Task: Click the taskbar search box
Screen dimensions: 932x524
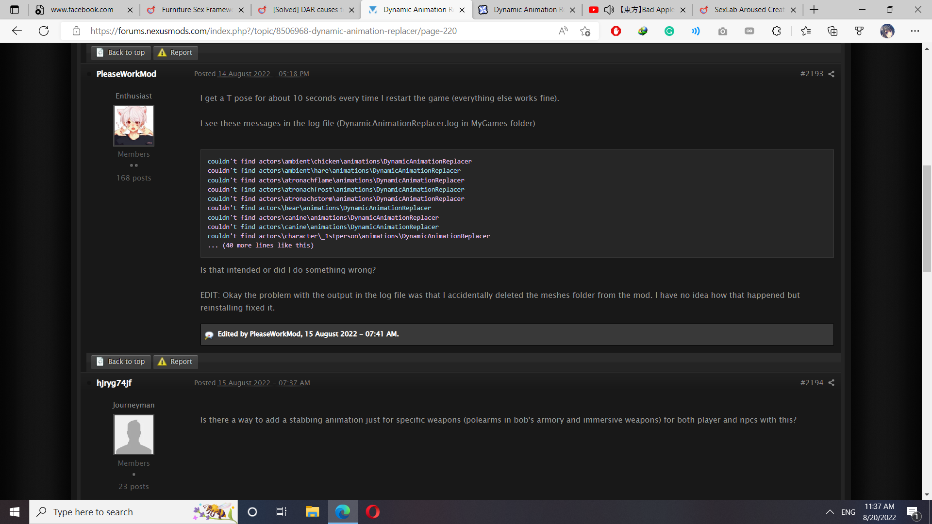Action: click(x=133, y=512)
